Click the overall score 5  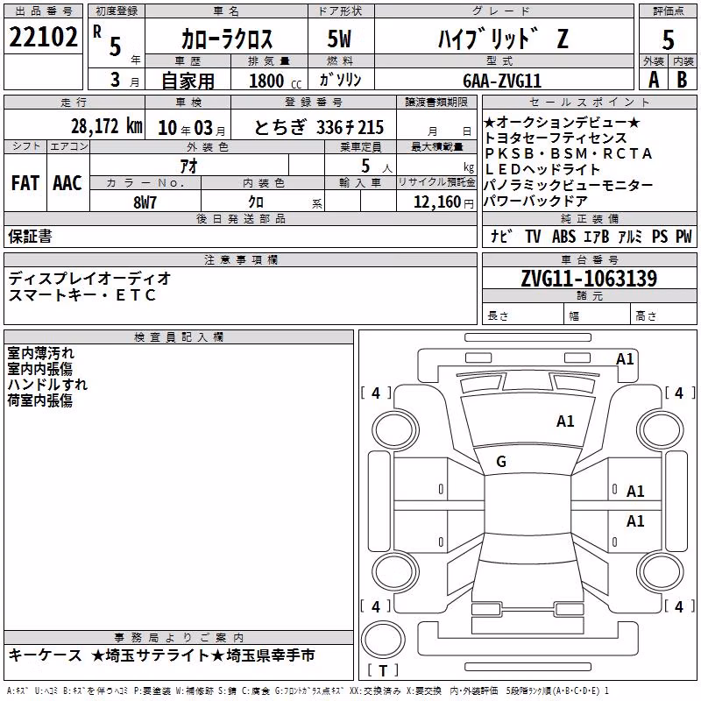(x=668, y=39)
